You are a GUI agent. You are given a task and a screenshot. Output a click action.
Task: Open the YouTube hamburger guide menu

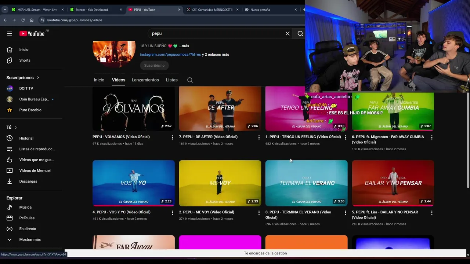[10, 33]
